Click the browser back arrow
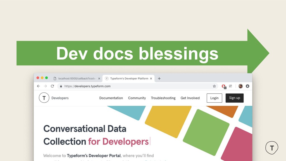This screenshot has height=161, width=286. pyautogui.click(x=38, y=86)
